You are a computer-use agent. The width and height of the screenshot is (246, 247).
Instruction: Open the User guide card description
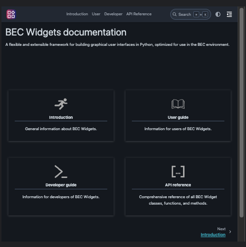178,129
